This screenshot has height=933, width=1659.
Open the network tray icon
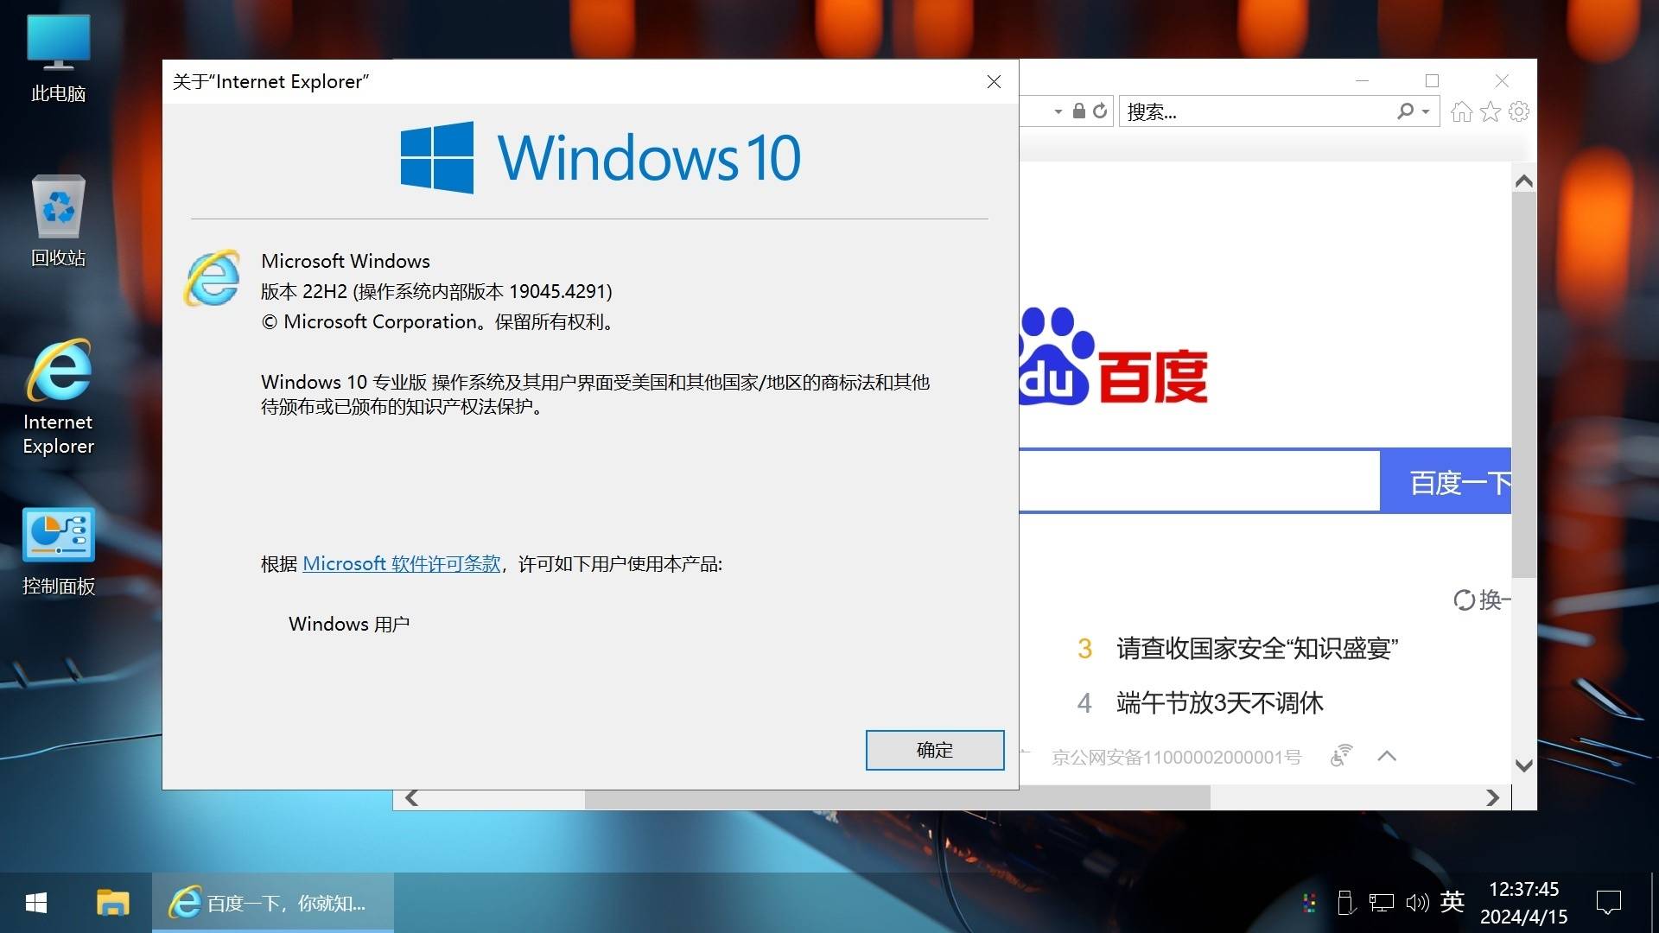[x=1382, y=904]
